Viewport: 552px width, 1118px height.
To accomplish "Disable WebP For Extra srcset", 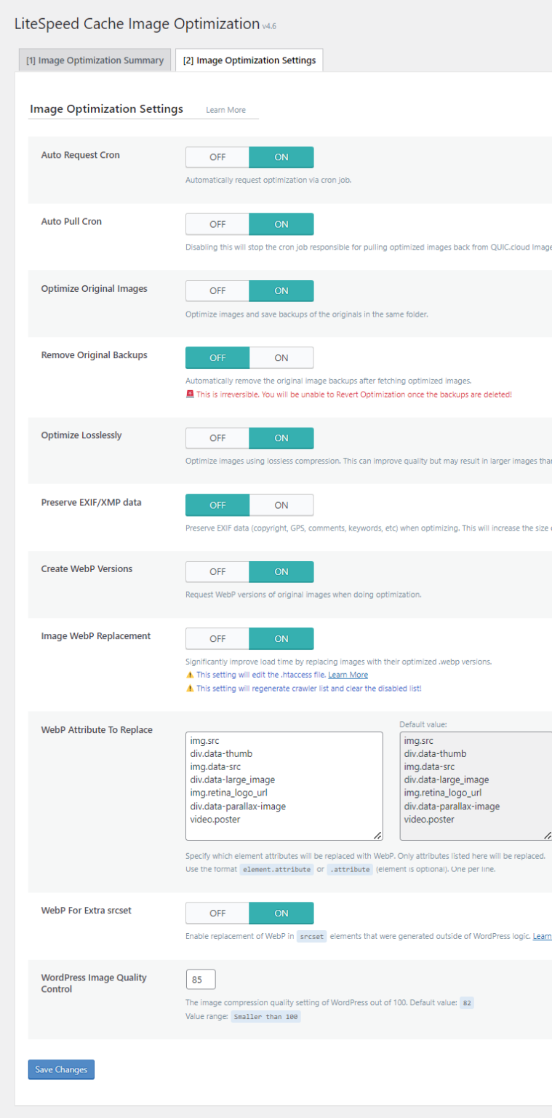I will tap(217, 913).
